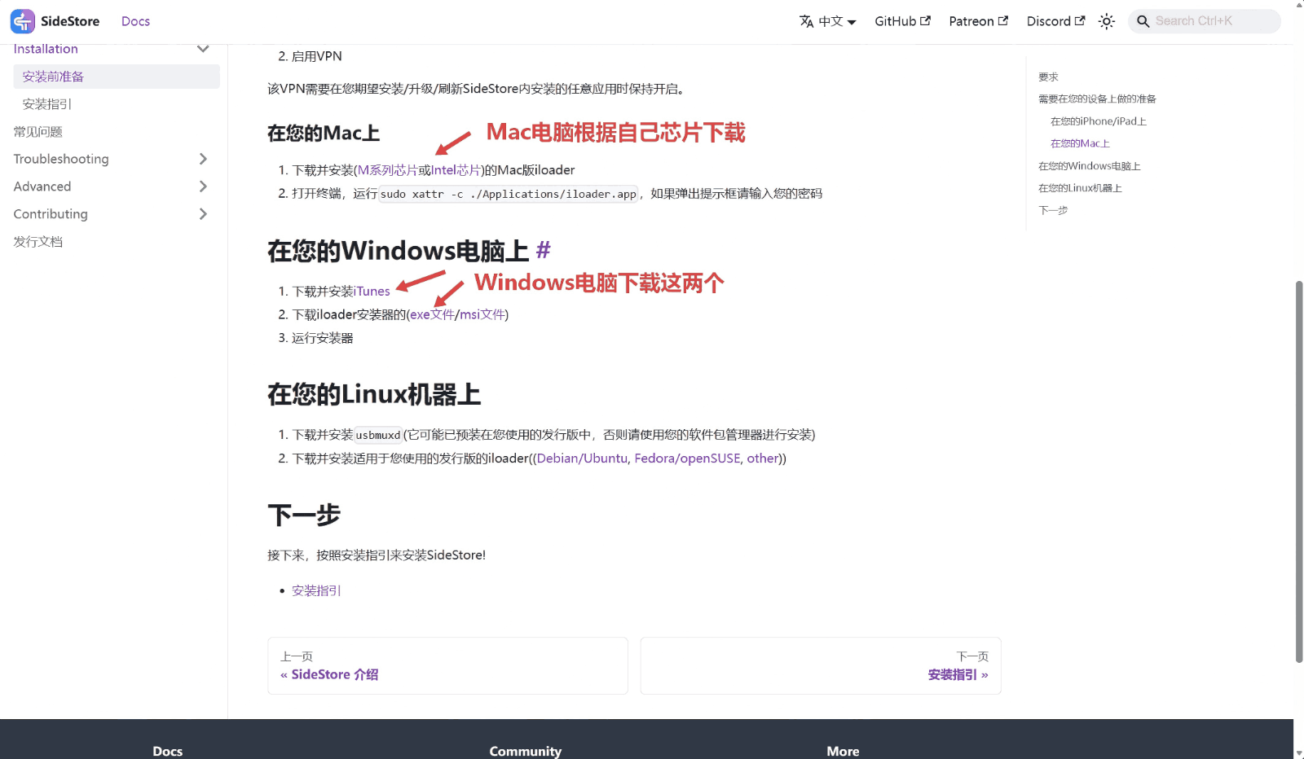
Task: Focus the Search input field
Action: coord(1205,21)
